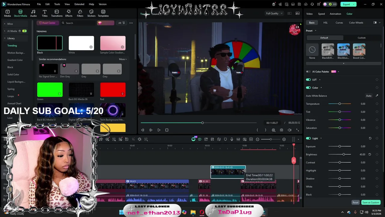Image resolution: width=385 pixels, height=217 pixels.
Task: Click the Save as Custom button
Action: 371,203
